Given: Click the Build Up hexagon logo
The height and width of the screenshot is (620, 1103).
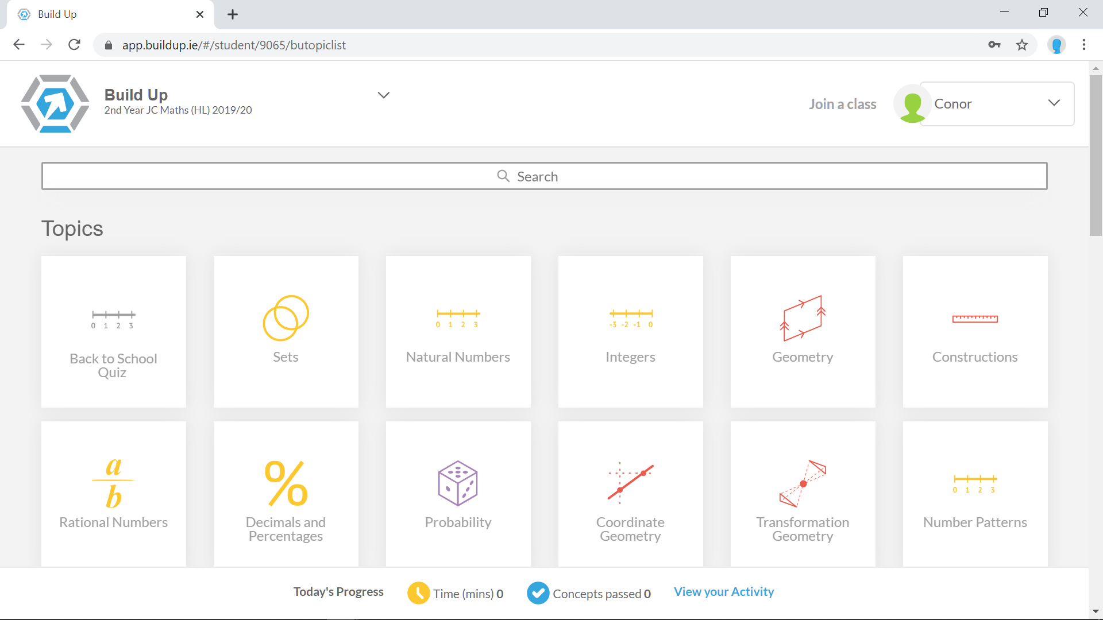Looking at the screenshot, I should pos(55,104).
